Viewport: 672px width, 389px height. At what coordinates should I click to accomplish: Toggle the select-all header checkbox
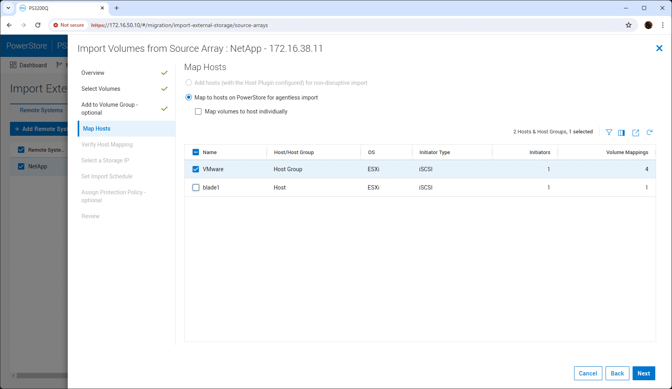(x=195, y=152)
